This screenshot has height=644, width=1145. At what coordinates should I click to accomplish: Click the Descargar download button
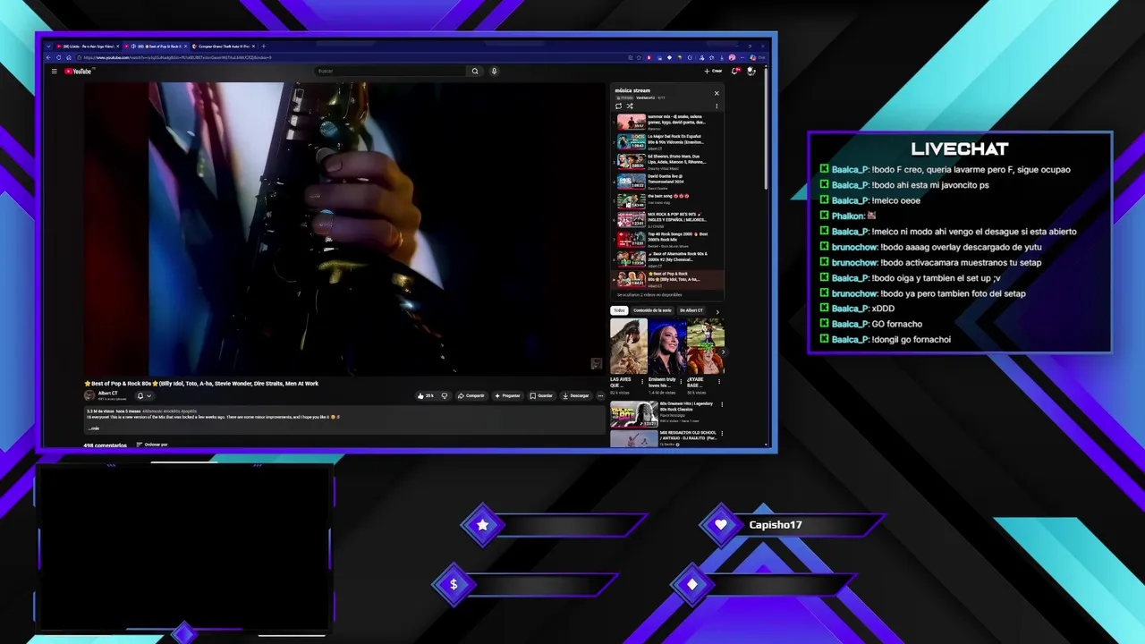(x=576, y=395)
